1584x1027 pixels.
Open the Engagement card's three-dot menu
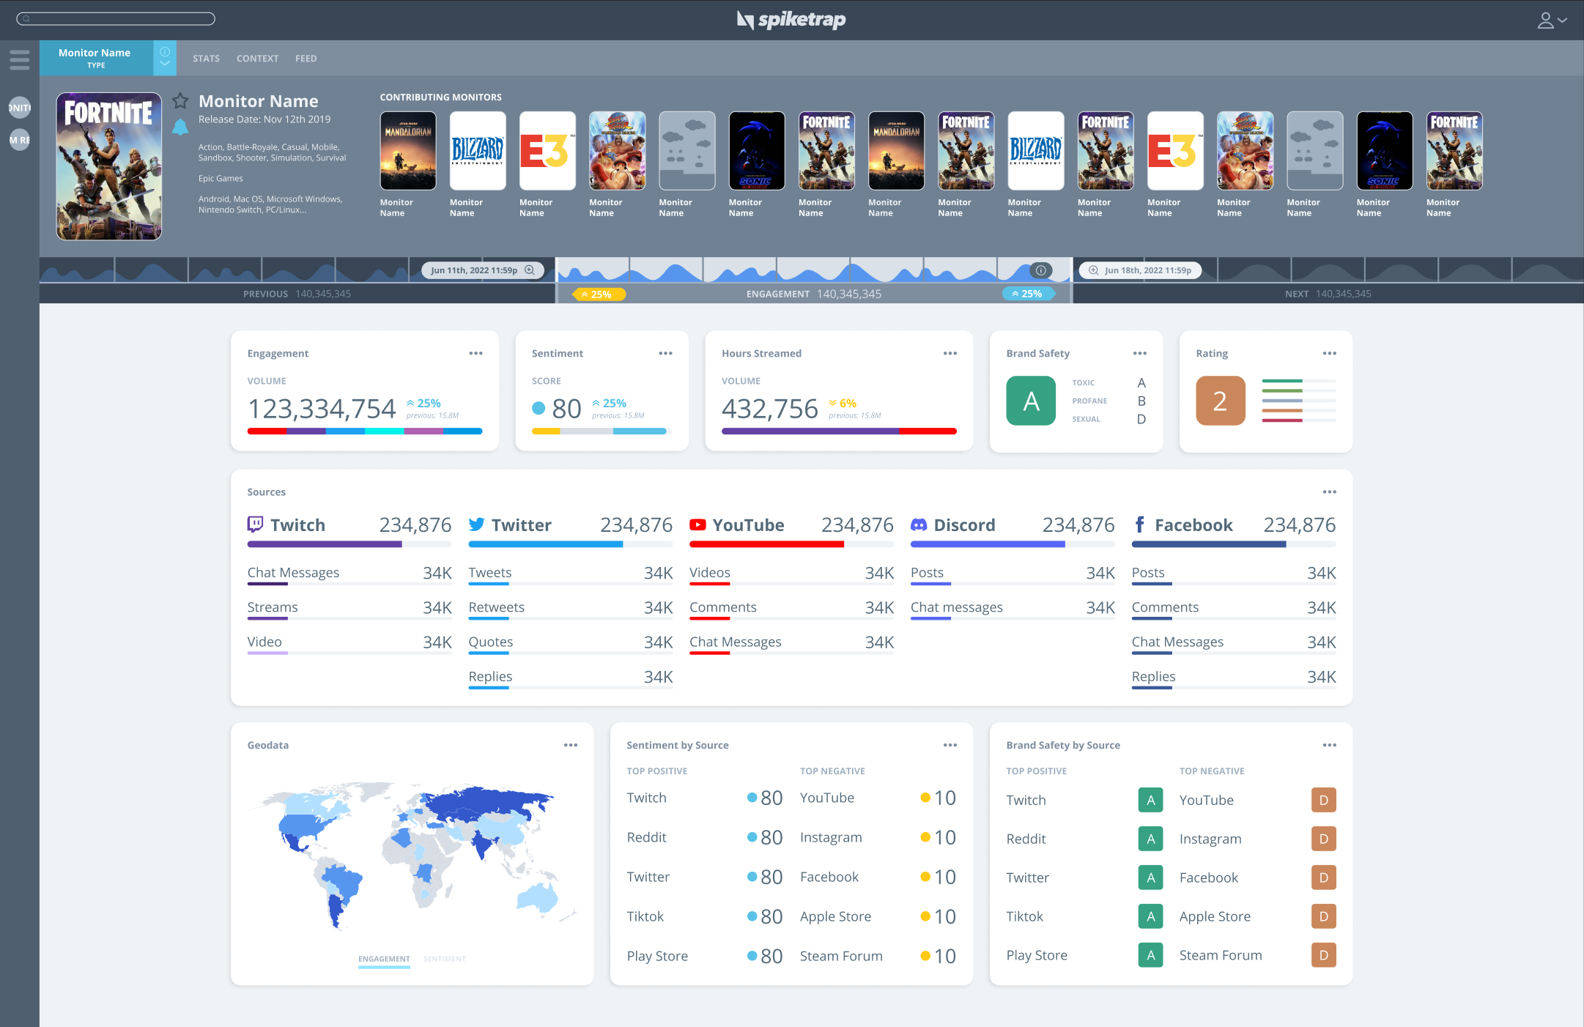coord(475,353)
